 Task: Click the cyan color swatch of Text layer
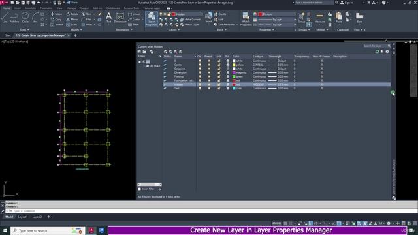pyautogui.click(x=234, y=88)
